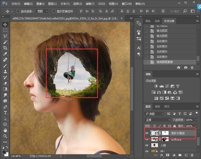Activate the Zoom tool
This screenshot has height=159, width=201.
click(5, 136)
